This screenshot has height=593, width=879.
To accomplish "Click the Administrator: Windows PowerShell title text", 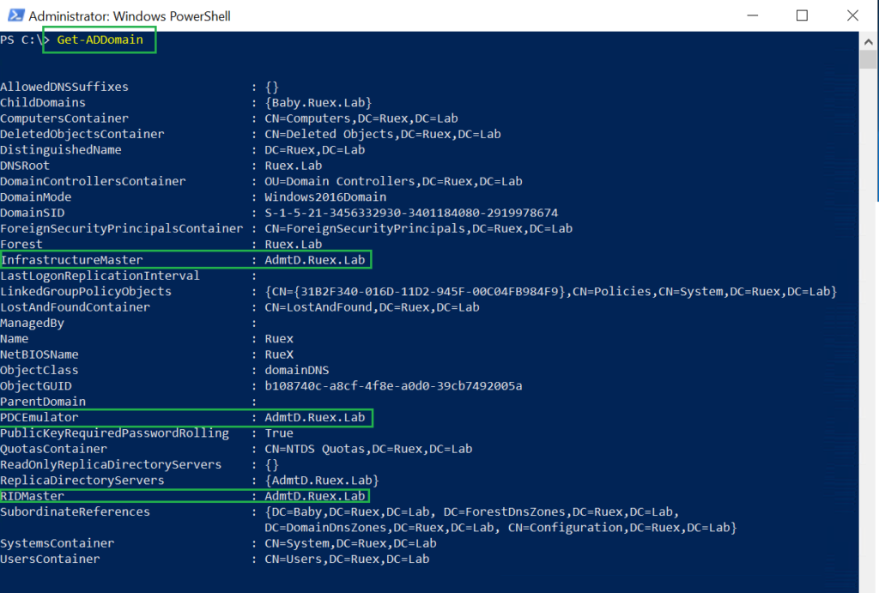I will pos(130,16).
